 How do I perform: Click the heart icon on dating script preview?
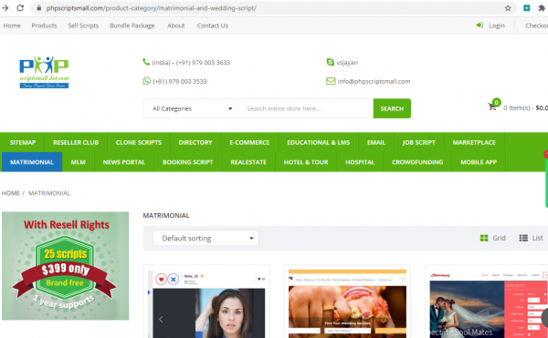161,279
